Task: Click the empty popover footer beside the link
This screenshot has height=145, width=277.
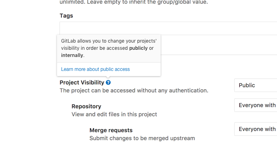Action: (145, 69)
